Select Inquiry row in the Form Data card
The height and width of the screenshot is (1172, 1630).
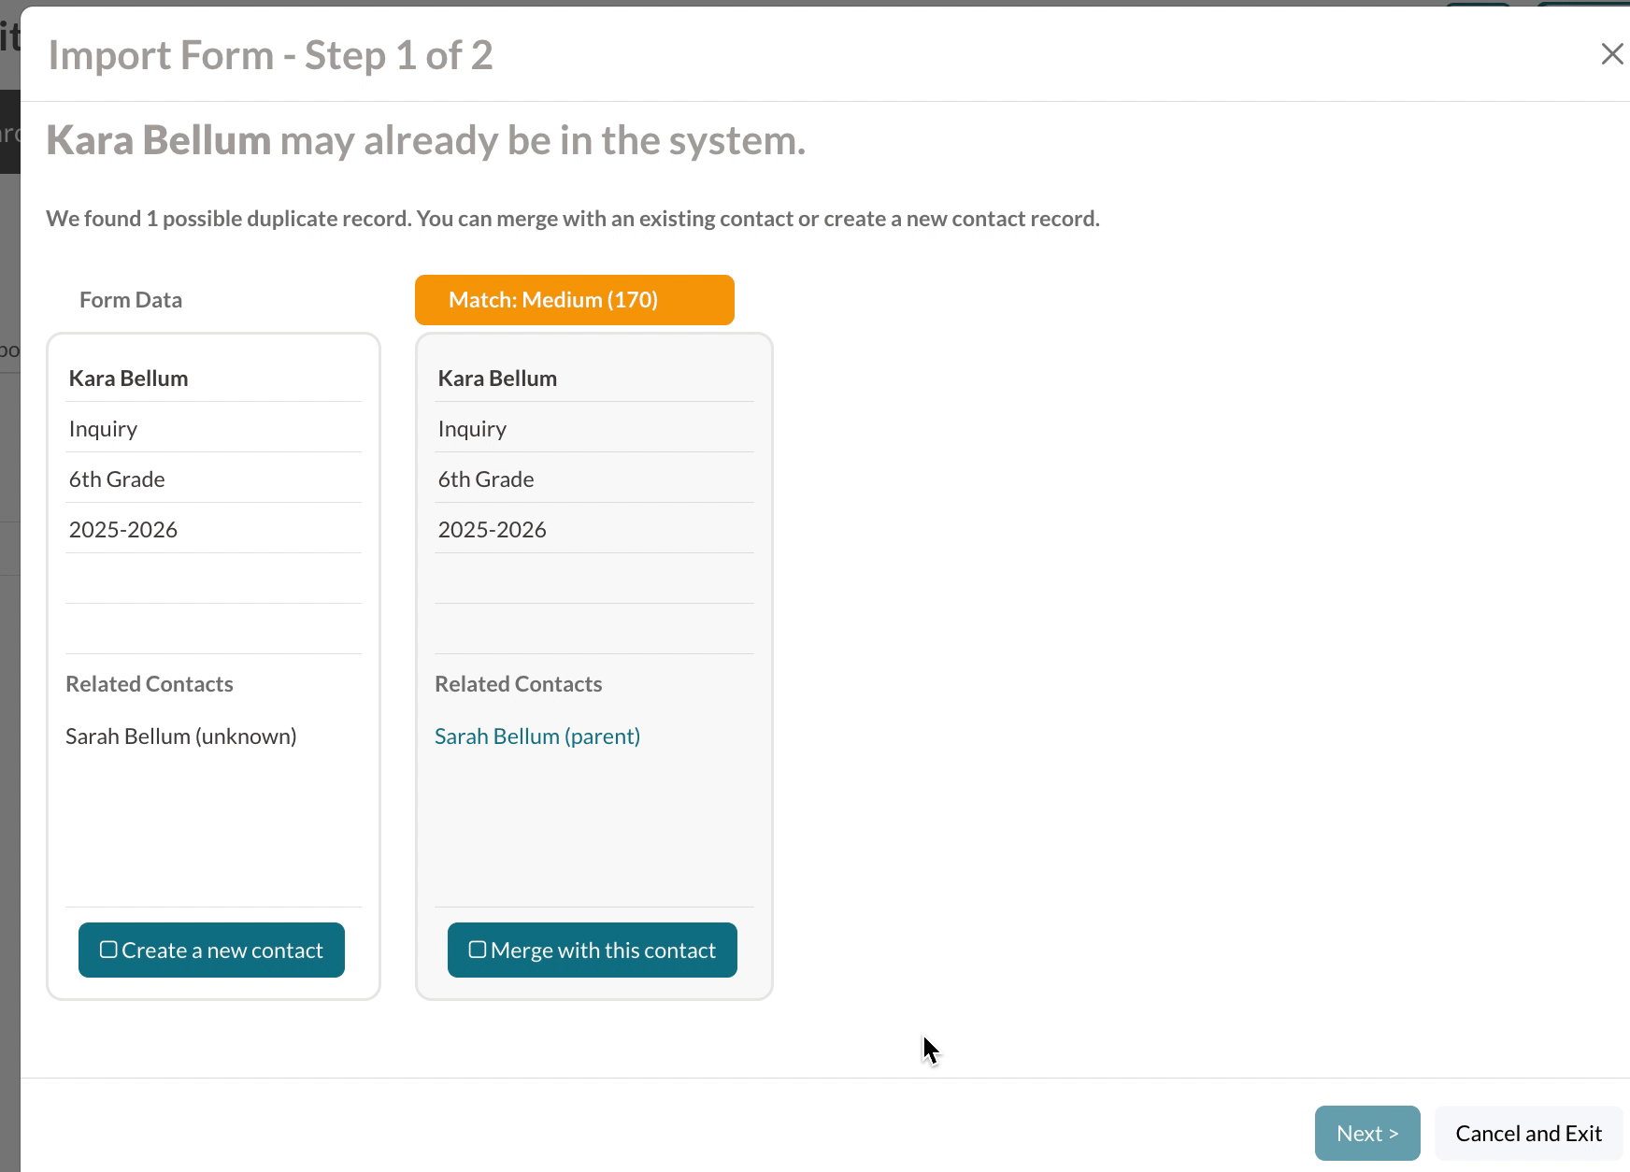pos(104,429)
